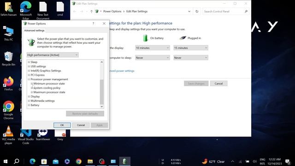Collapse Processor power management node
The width and height of the screenshot is (295, 166).
[x=29, y=79]
